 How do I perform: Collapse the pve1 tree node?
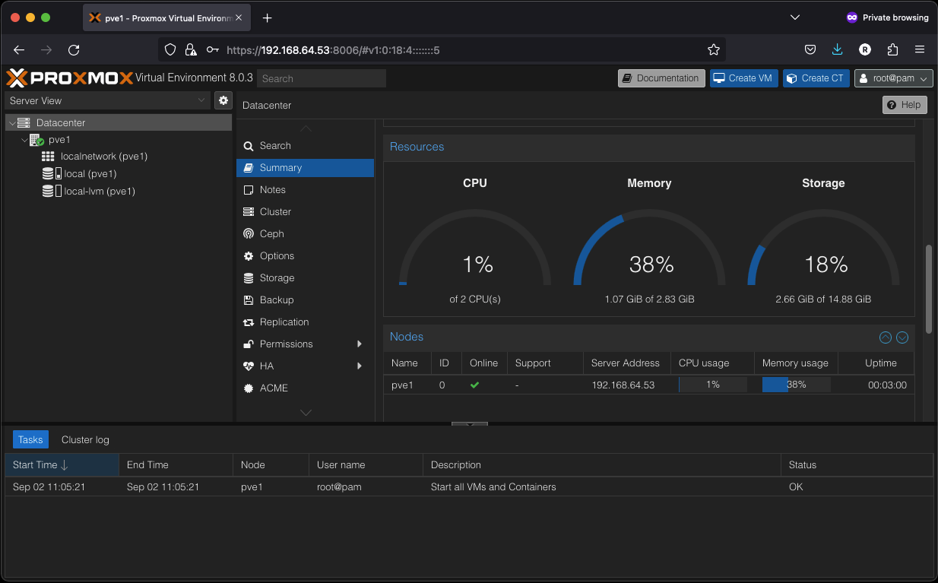(24, 140)
